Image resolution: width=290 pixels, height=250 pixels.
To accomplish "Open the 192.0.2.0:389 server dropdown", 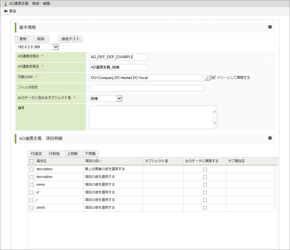I will pos(56,47).
